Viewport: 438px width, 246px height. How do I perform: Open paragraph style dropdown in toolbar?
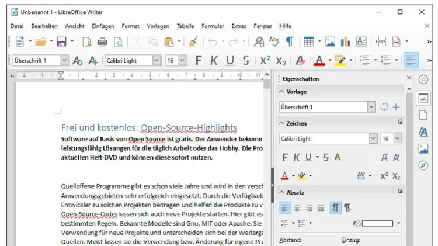click(64, 60)
